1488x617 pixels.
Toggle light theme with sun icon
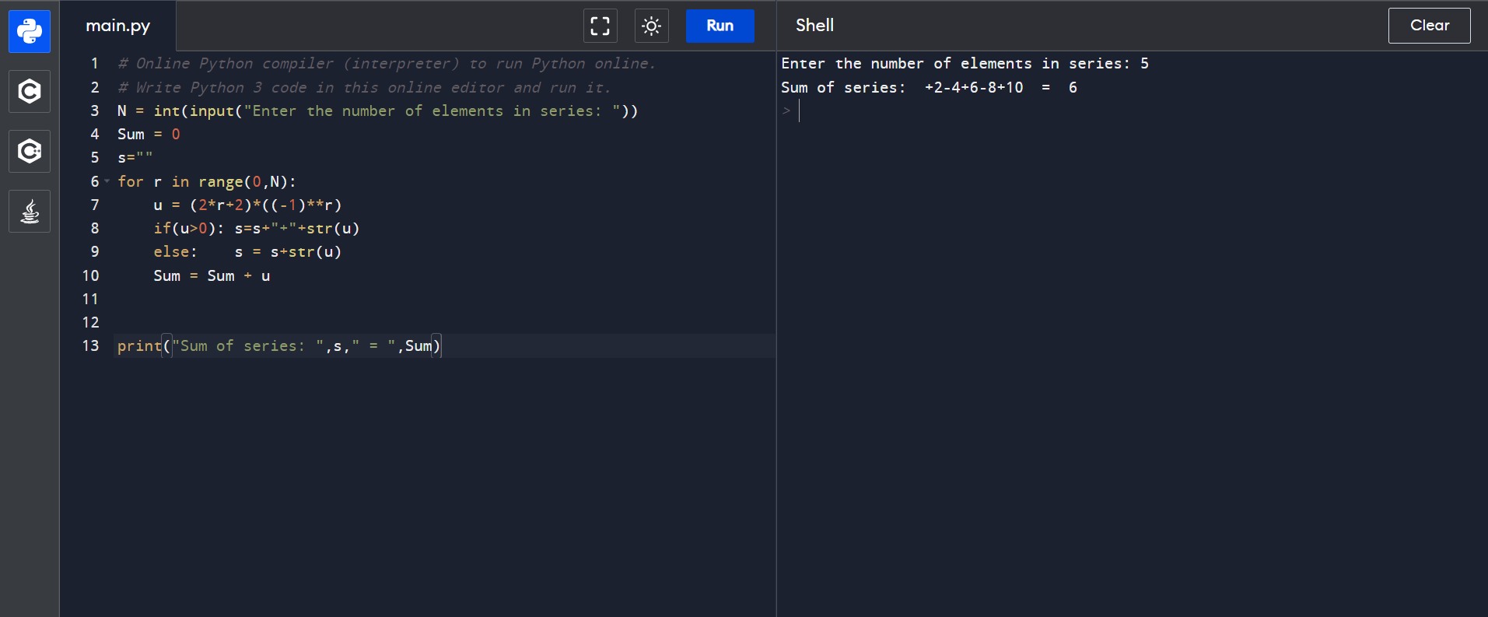[651, 26]
